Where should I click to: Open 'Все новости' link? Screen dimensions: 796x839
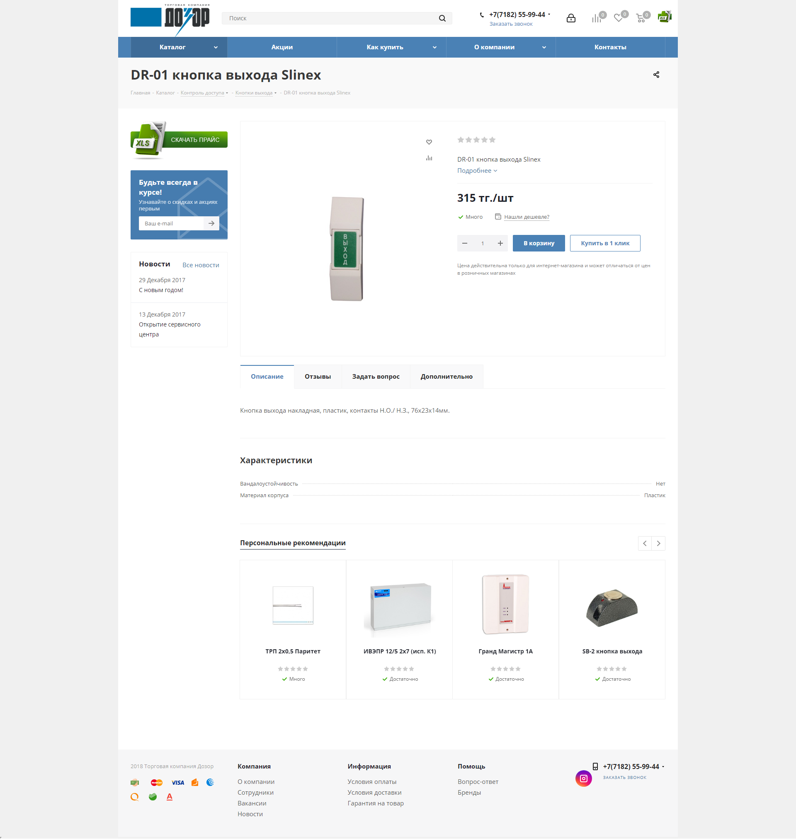pos(201,266)
